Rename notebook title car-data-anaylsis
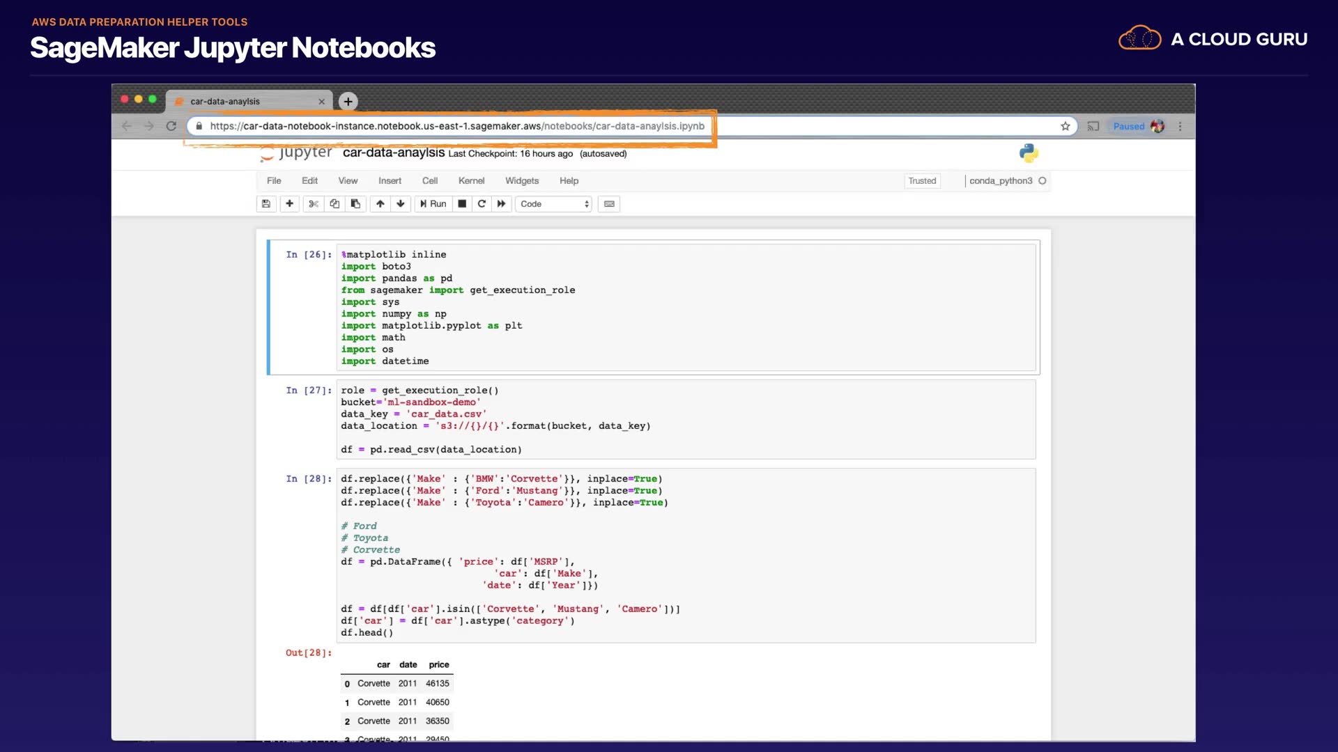This screenshot has width=1338, height=752. pos(393,153)
